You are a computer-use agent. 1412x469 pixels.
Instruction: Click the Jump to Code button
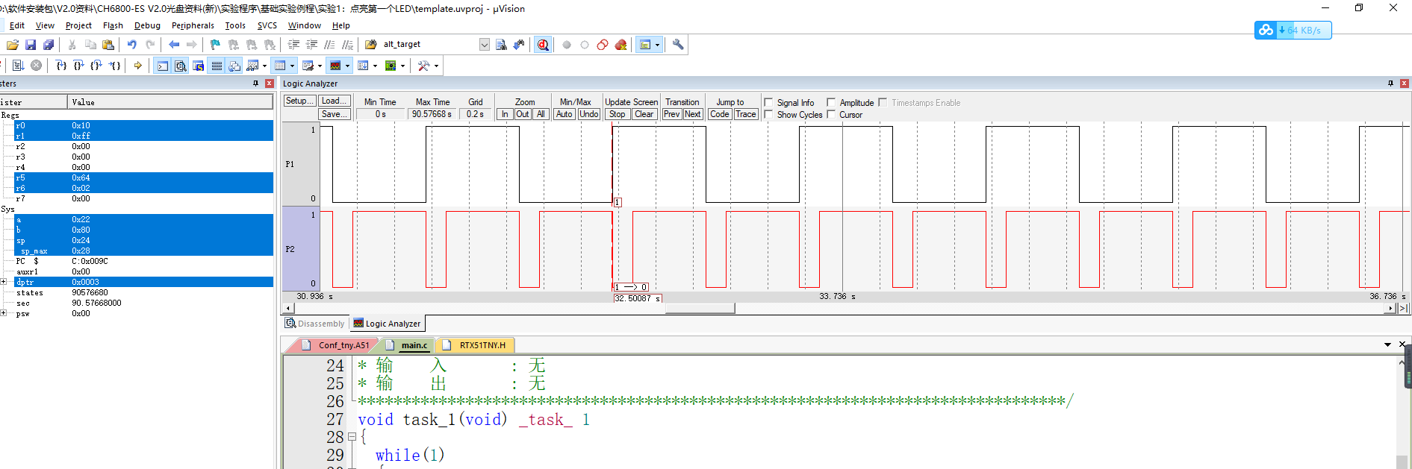720,114
